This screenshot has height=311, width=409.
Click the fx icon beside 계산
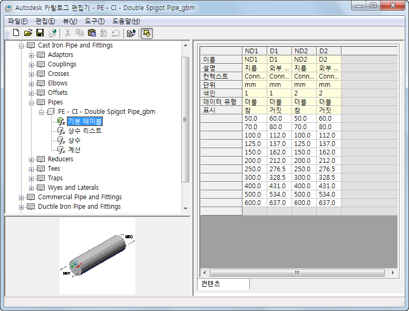[x=61, y=150]
